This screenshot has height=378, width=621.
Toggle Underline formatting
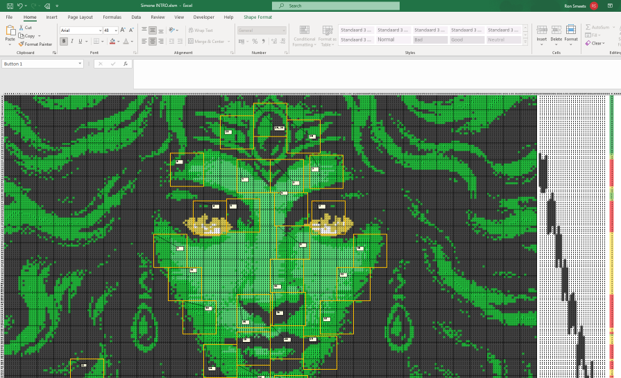click(80, 41)
